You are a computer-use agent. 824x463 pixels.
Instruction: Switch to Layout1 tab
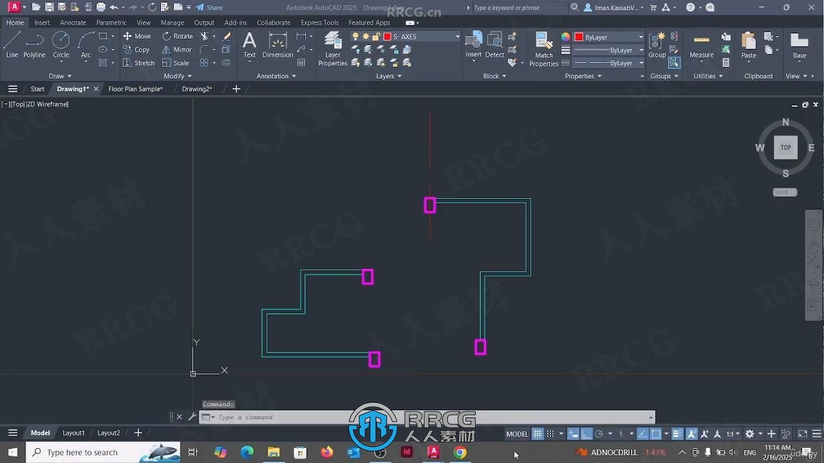click(x=73, y=433)
